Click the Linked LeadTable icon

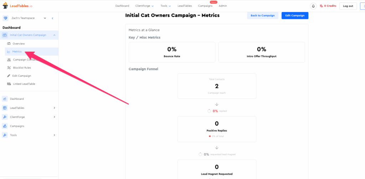9,84
